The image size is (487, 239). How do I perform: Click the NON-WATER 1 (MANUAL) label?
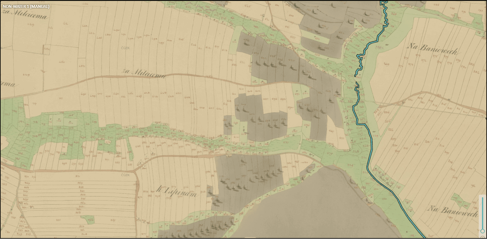pos(26,6)
